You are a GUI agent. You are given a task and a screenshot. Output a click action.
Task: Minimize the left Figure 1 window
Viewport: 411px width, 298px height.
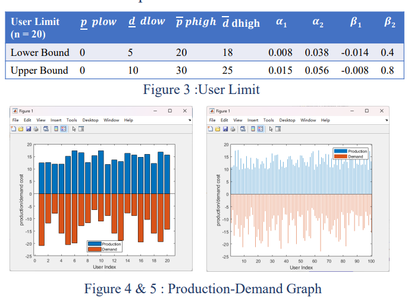pos(155,111)
